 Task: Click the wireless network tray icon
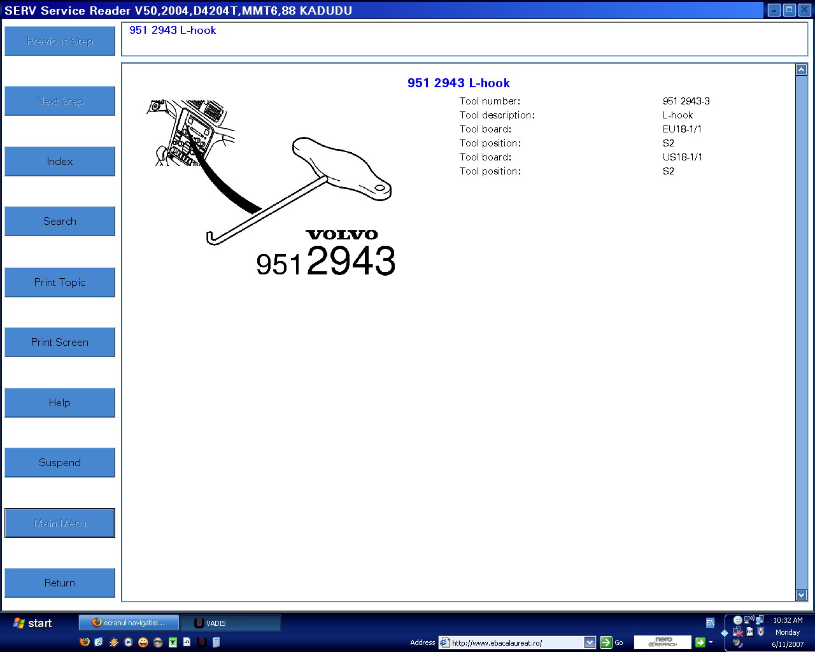[749, 620]
